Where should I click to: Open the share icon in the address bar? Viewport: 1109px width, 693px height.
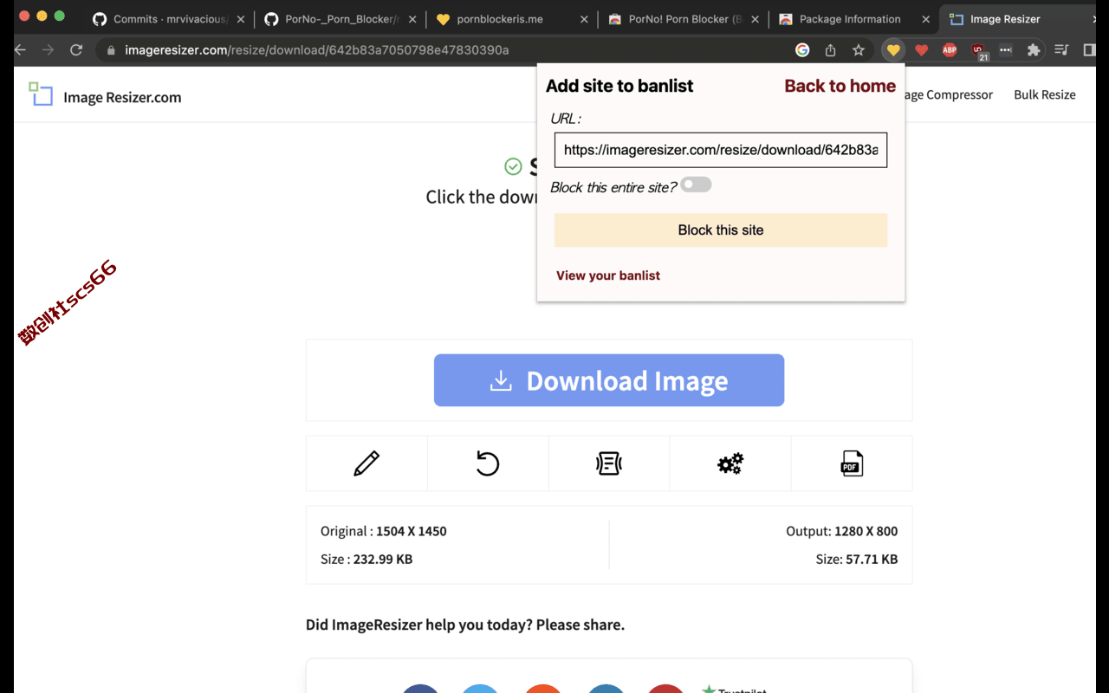click(830, 50)
